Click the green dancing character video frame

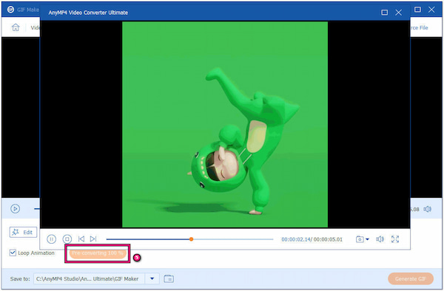pyautogui.click(x=225, y=124)
